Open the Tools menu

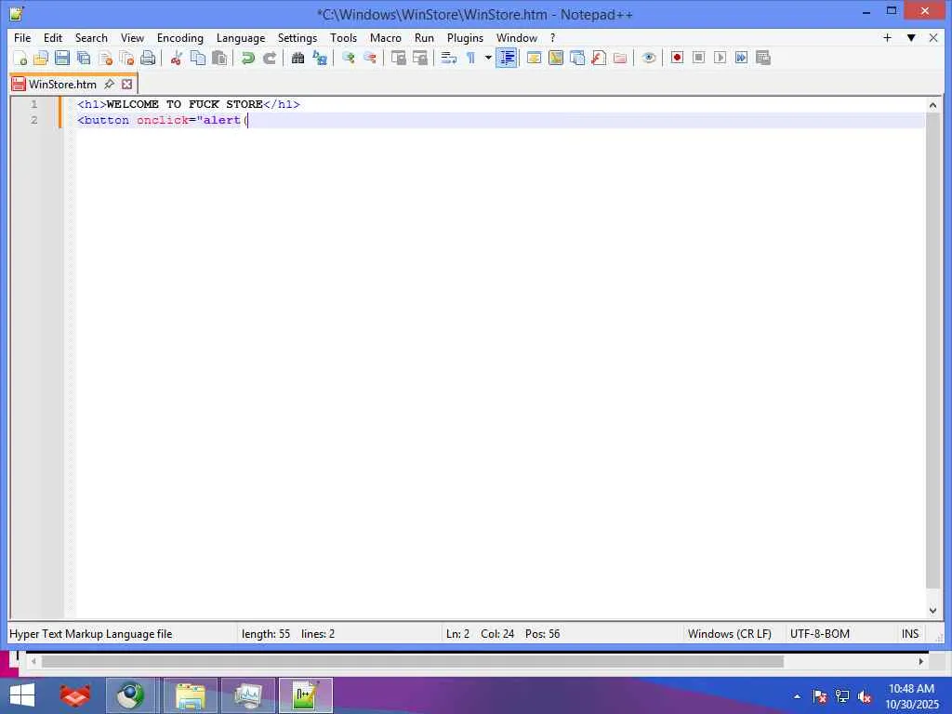coord(344,37)
